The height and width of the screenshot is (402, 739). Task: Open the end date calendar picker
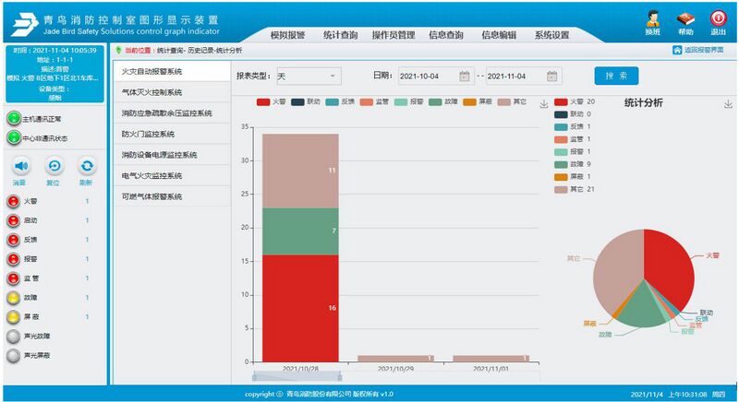552,76
